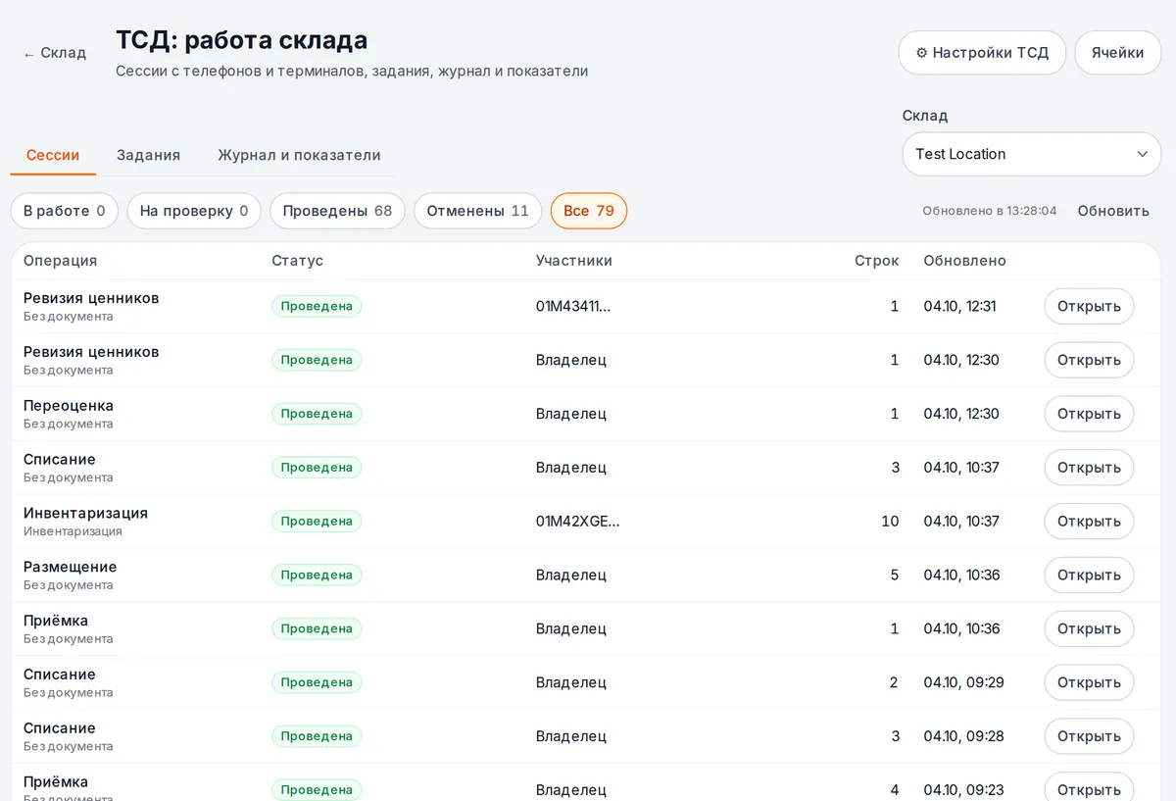1176x801 pixels.
Task: Click the Обновлено column header
Action: 965,261
